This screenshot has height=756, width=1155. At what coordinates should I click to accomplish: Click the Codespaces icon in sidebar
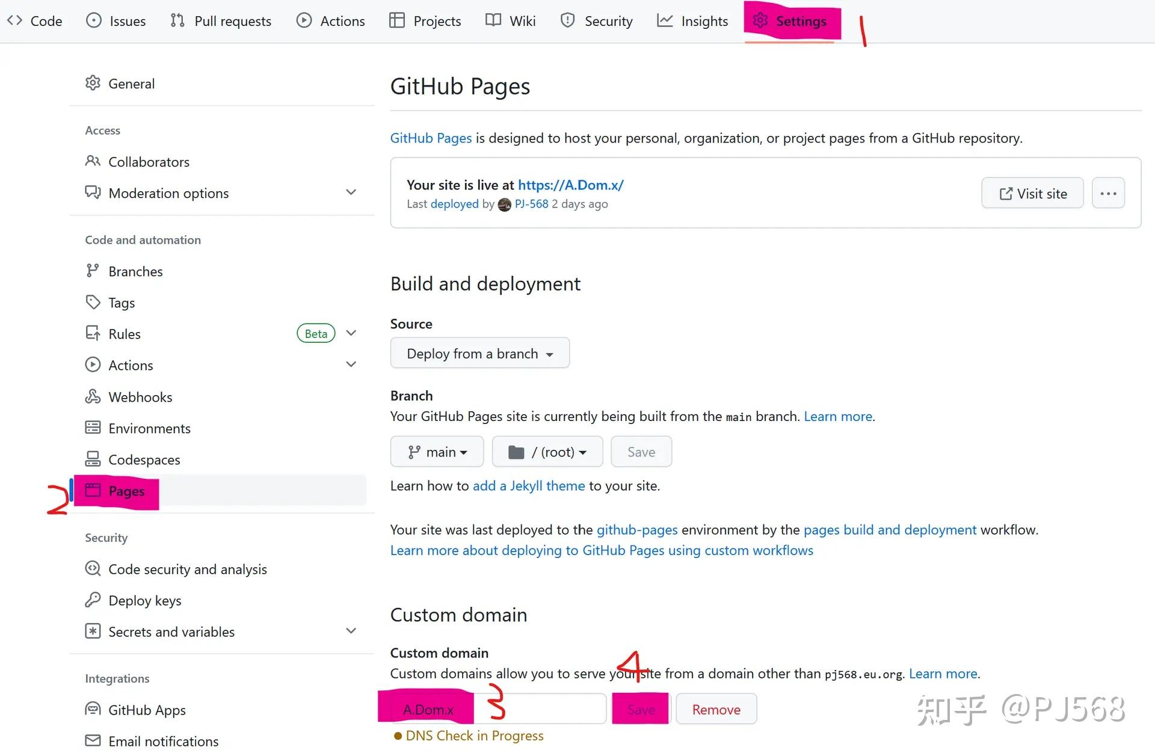tap(93, 459)
